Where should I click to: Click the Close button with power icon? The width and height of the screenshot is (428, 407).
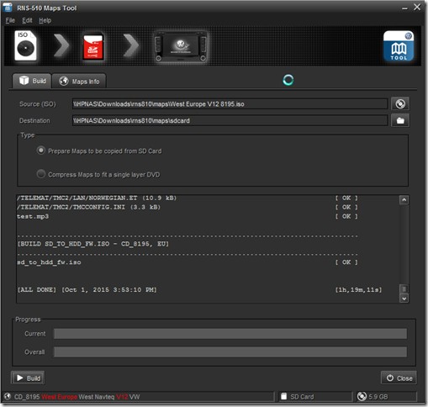point(399,378)
